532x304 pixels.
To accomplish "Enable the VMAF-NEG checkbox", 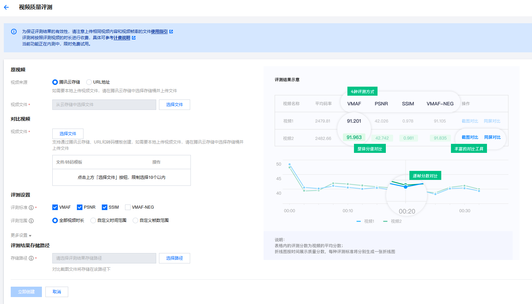I will pyautogui.click(x=128, y=207).
